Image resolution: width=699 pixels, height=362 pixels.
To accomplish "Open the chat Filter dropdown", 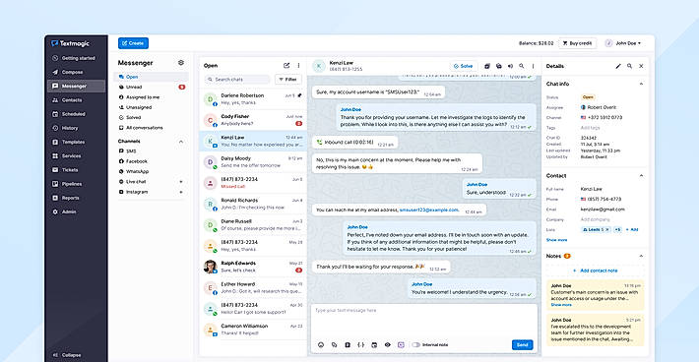I will (x=288, y=80).
